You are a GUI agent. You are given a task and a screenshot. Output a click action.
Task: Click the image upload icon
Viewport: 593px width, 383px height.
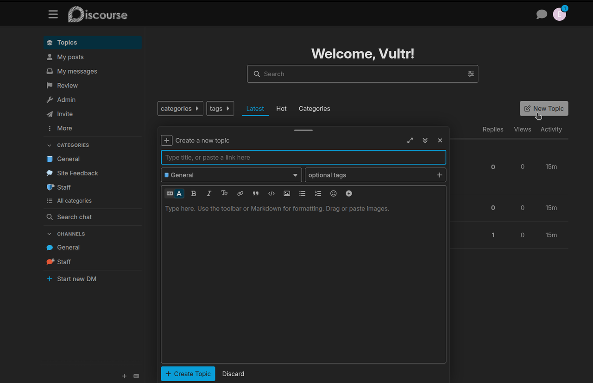coord(287,193)
